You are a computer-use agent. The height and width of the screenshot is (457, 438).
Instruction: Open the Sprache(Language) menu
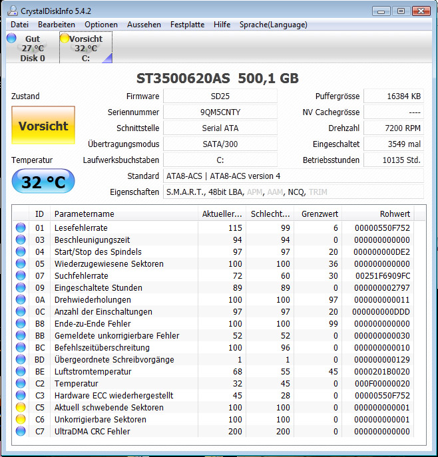[274, 25]
